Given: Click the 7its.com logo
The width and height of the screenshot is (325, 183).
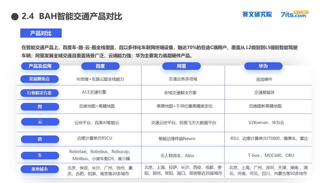Looking at the screenshot, I should (295, 14).
